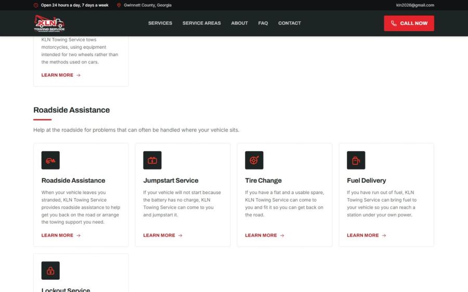The width and height of the screenshot is (468, 292).
Task: Click the Roadside Assistance card title
Action: 73,180
